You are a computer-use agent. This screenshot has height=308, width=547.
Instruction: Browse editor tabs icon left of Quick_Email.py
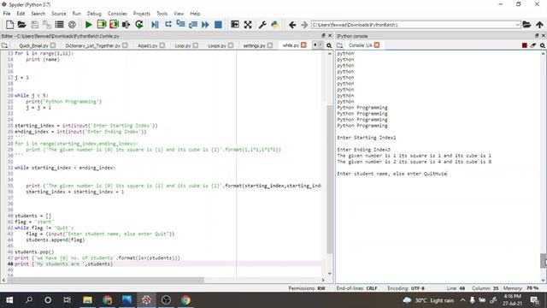4,45
